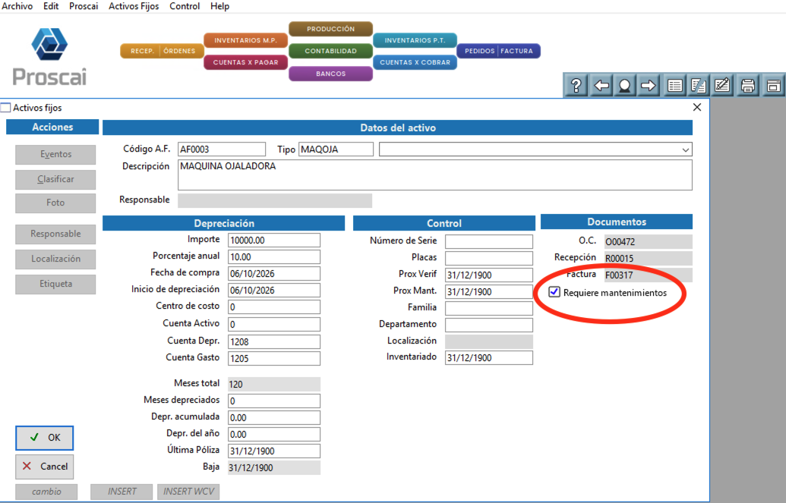Open the Control menu
Viewport: 786px width, 503px height.
pyautogui.click(x=185, y=6)
